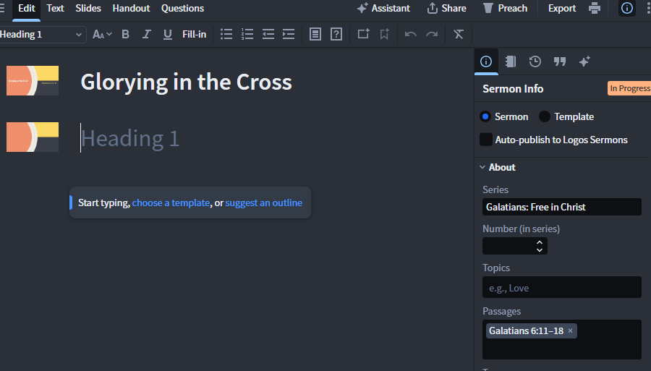Insert a question block
Image resolution: width=651 pixels, height=371 pixels.
pos(336,35)
